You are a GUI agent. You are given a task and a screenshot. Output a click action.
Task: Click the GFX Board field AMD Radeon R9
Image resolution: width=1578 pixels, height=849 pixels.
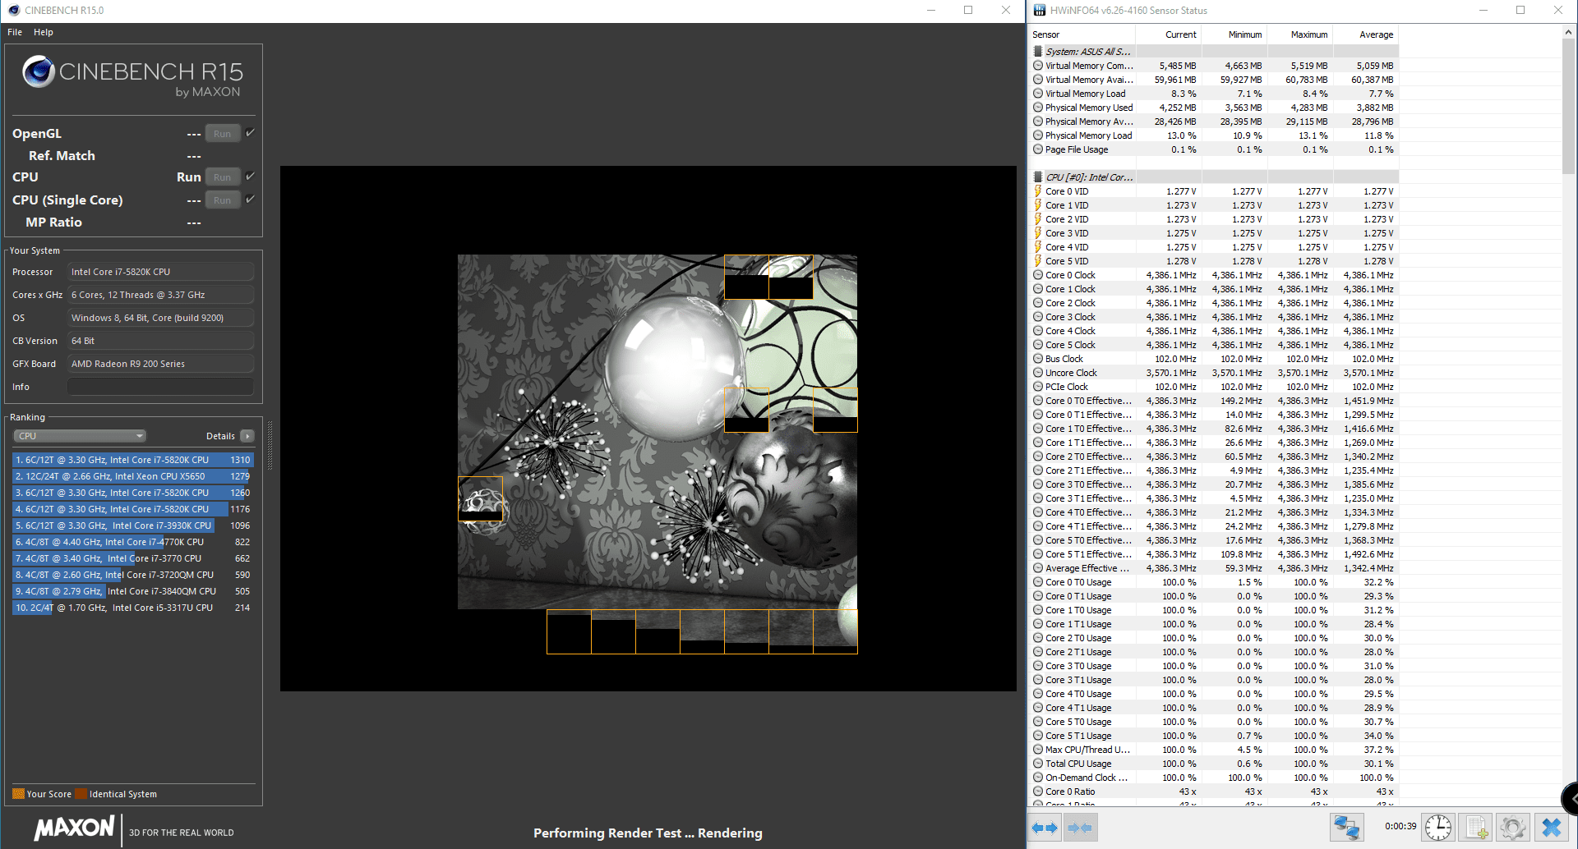coord(160,364)
